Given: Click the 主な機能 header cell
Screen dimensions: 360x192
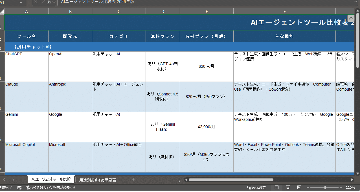Looking at the screenshot, I should pos(284,36).
